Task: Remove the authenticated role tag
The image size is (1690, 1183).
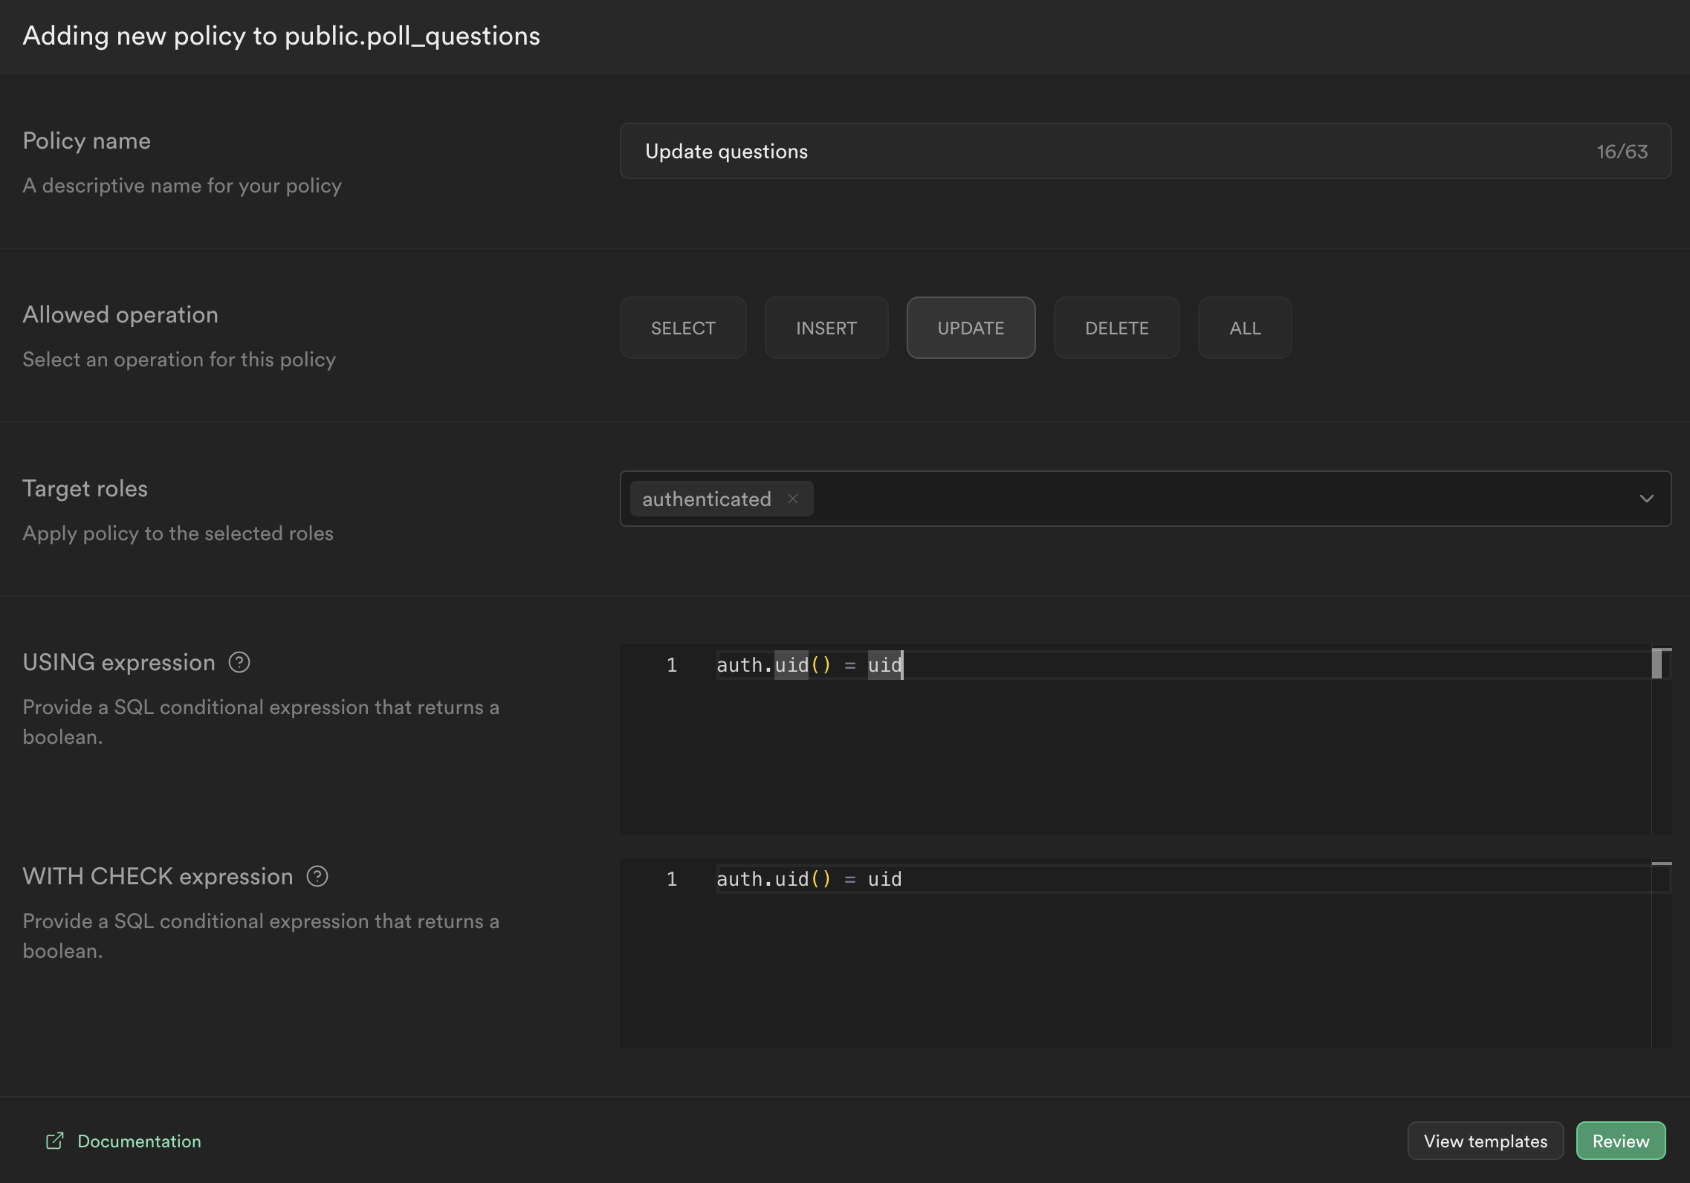Action: (792, 499)
